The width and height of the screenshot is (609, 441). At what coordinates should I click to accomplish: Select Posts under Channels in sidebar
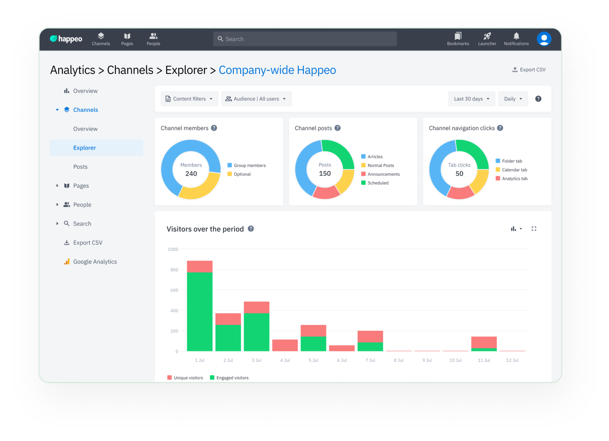81,167
